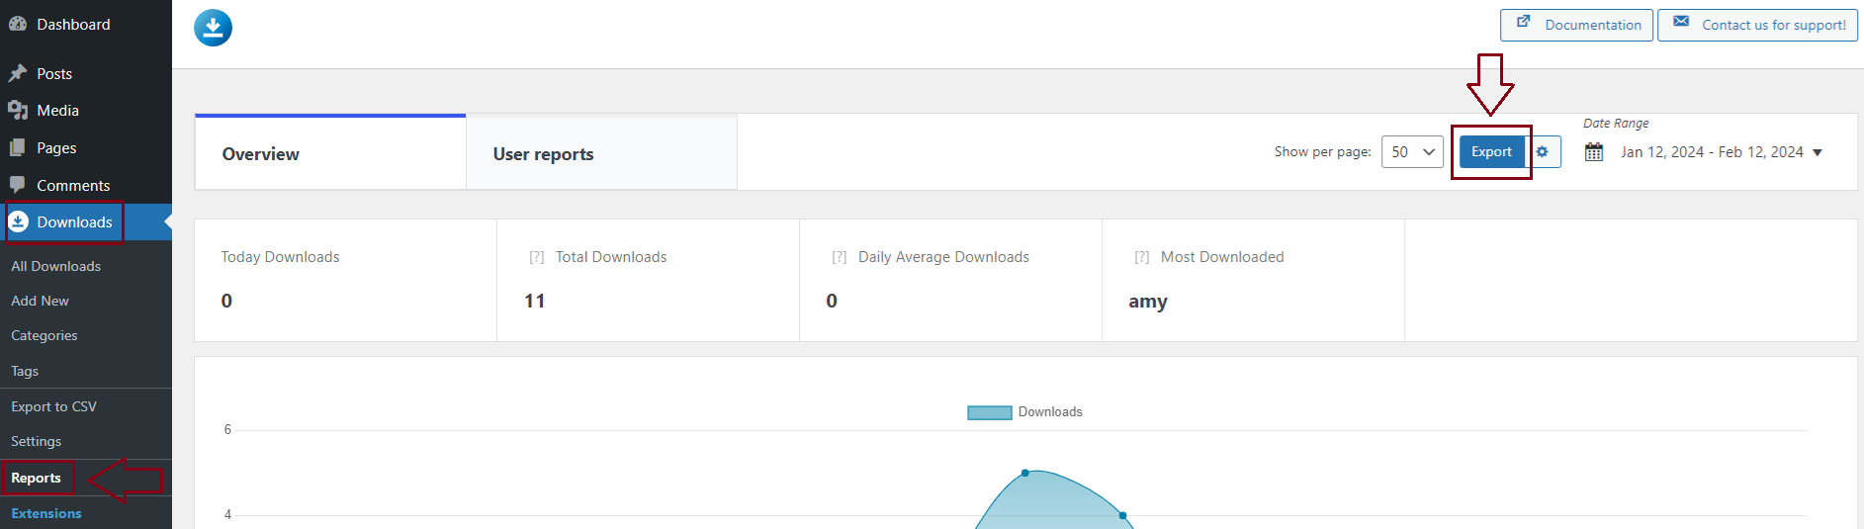Click the Most Downloaded value amy
This screenshot has height=529, width=1864.
coord(1148,302)
